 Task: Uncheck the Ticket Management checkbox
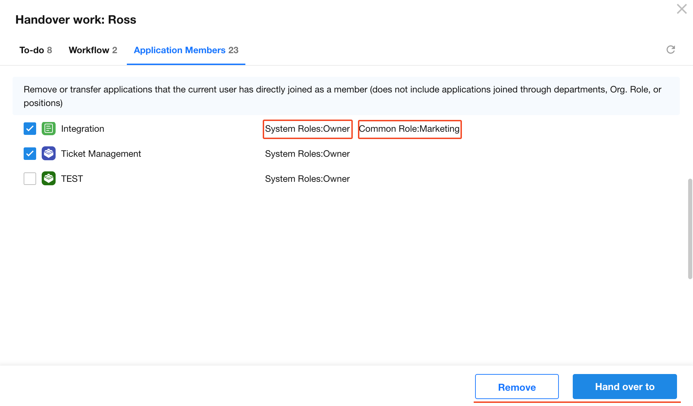click(x=30, y=154)
